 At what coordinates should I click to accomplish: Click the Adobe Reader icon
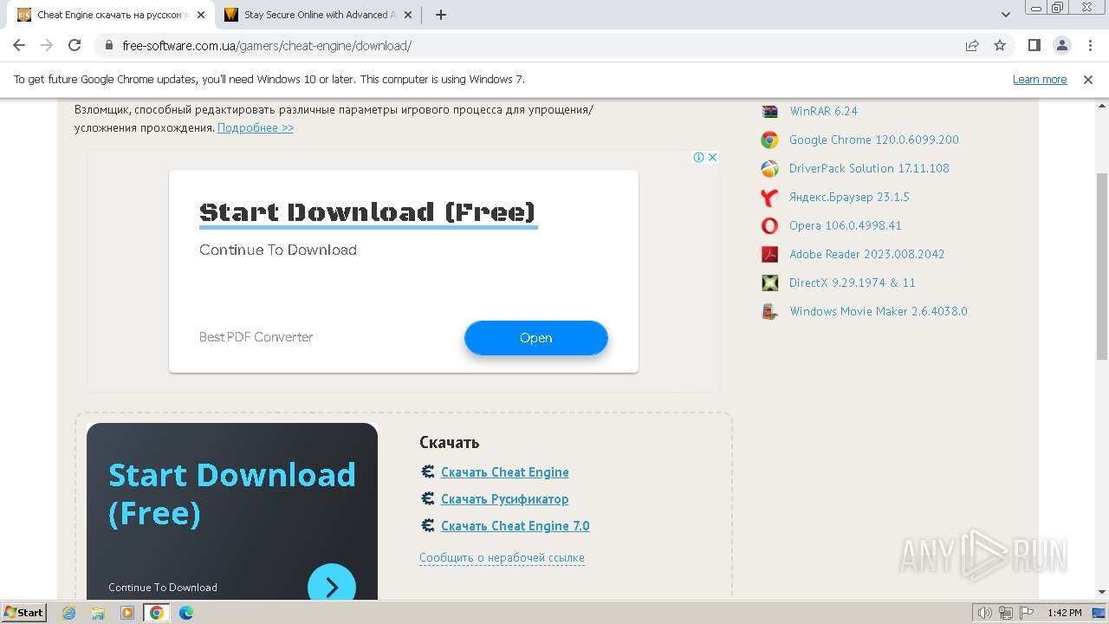[x=769, y=254]
